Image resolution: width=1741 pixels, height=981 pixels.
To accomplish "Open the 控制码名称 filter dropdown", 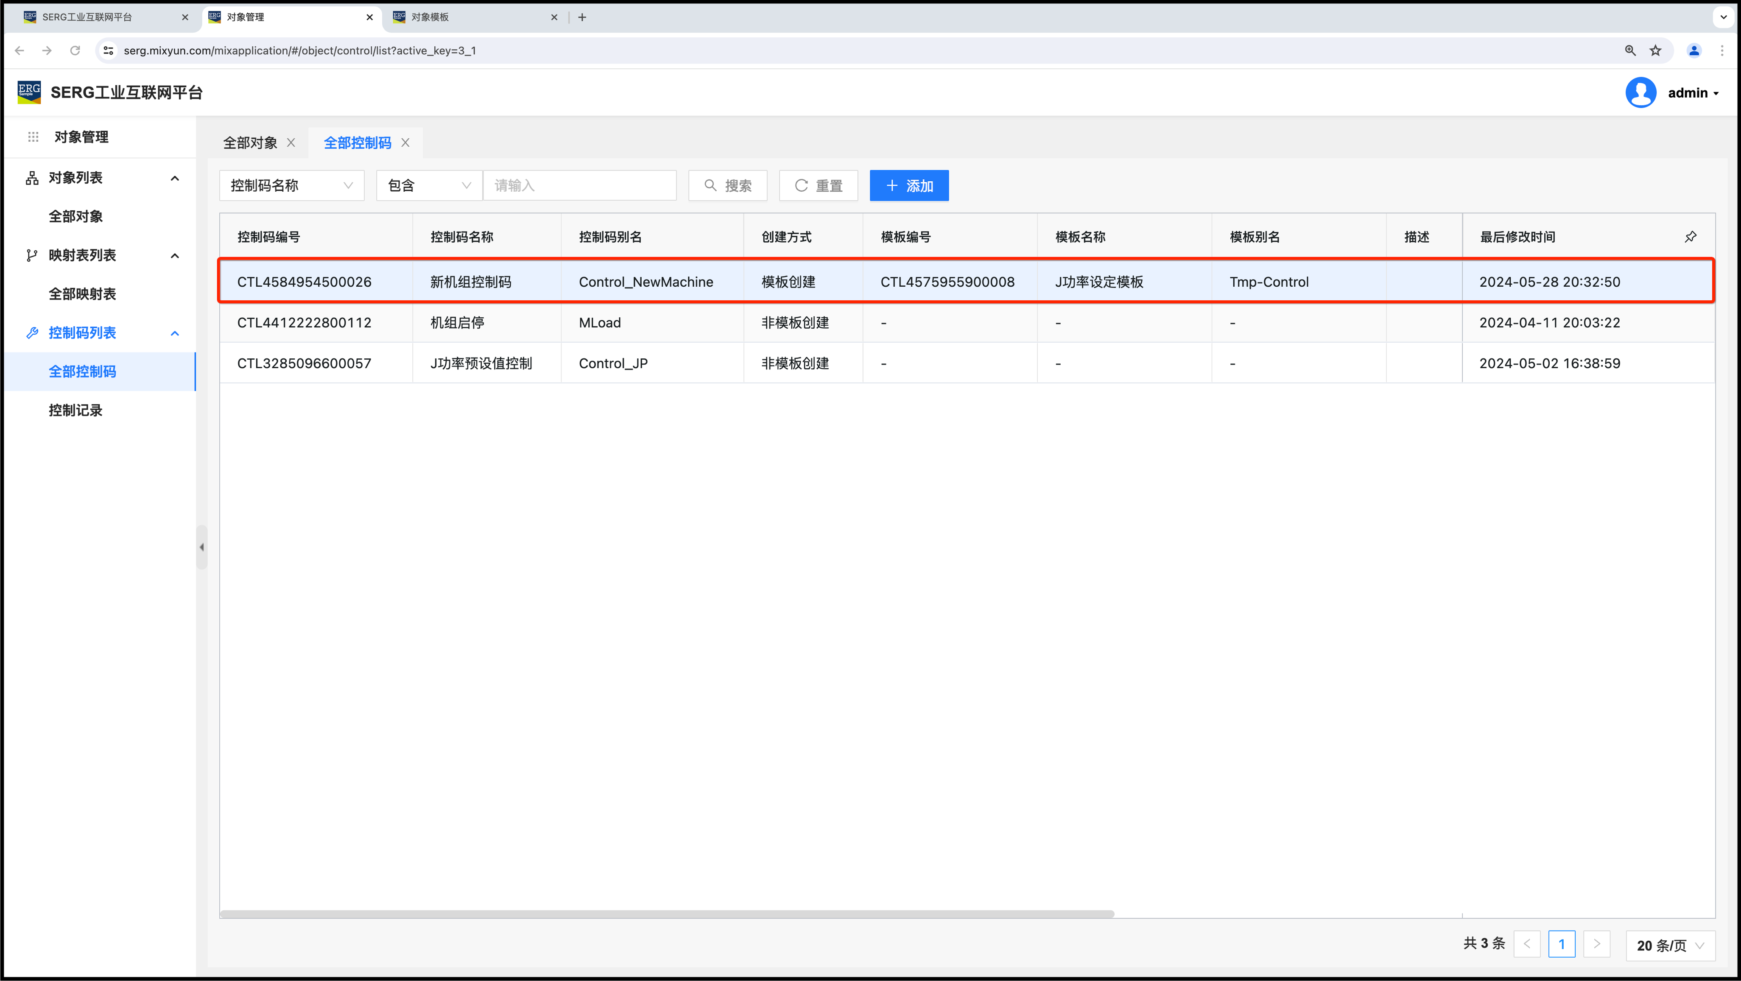I will pos(291,185).
